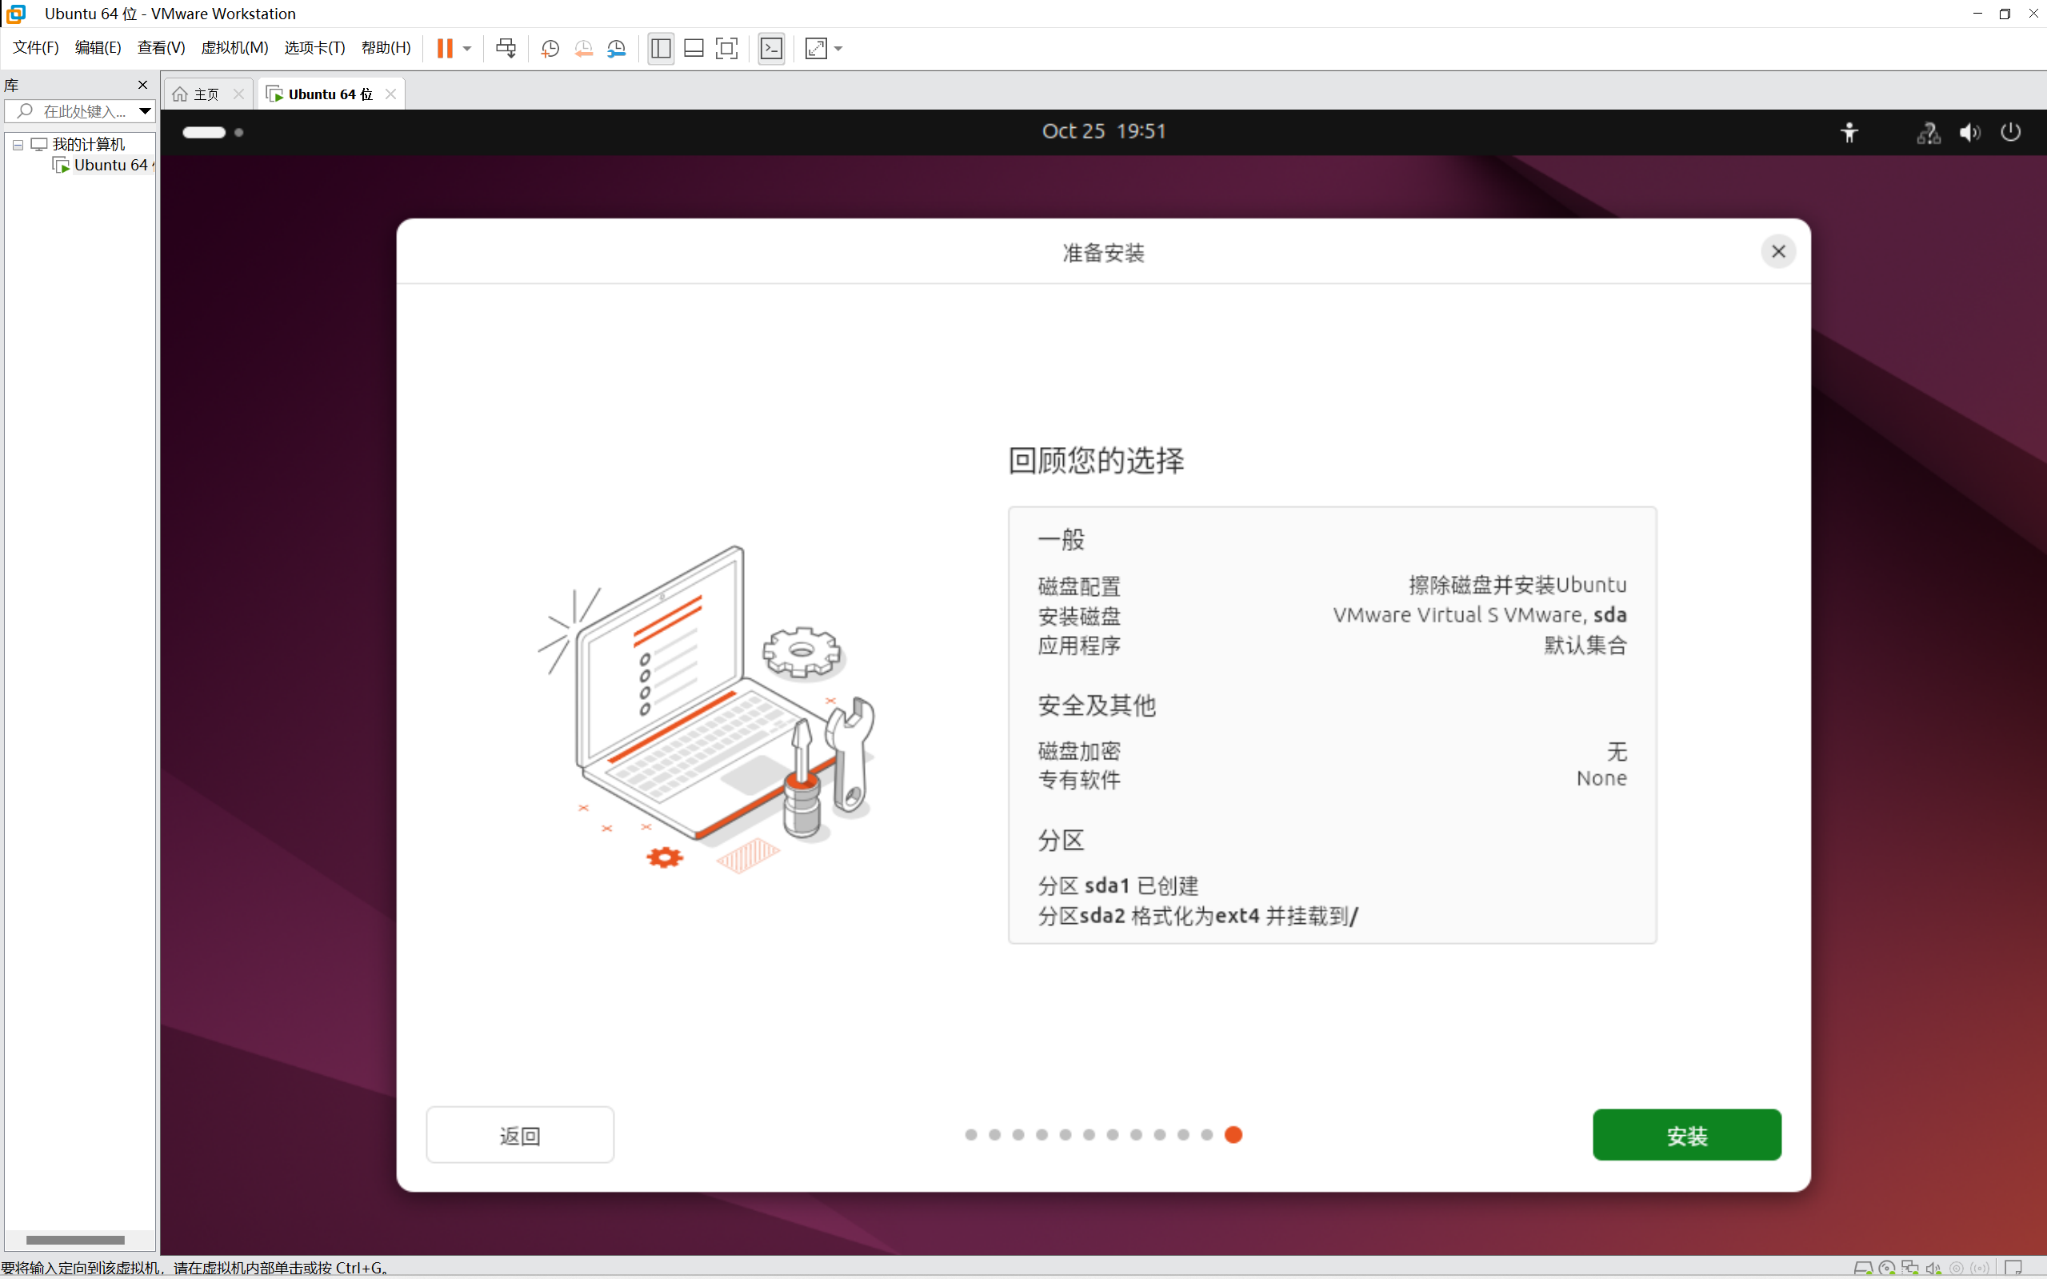The height and width of the screenshot is (1279, 2047).
Task: Click the stretch guest display icon
Action: (815, 48)
